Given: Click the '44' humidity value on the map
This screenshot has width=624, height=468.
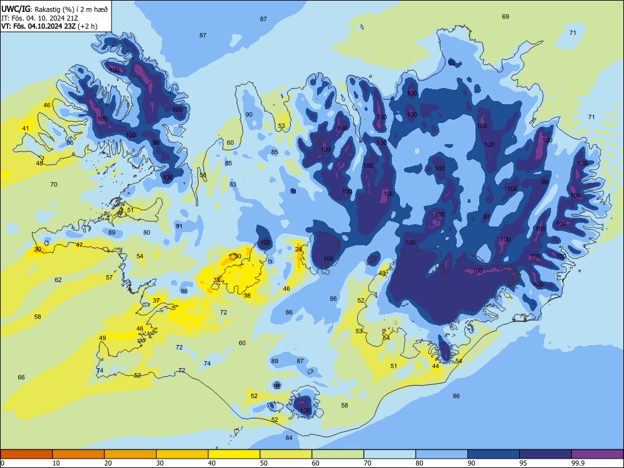Looking at the screenshot, I should (436, 366).
